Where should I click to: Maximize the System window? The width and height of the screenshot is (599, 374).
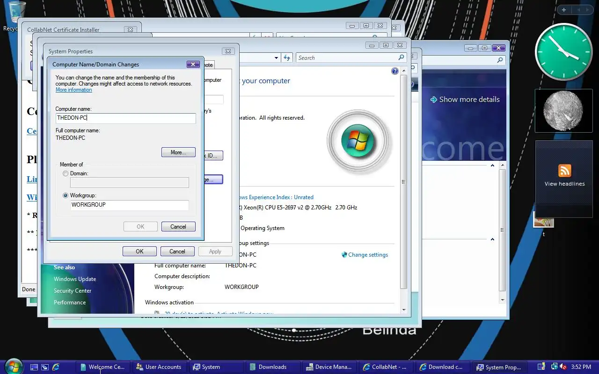(386, 45)
